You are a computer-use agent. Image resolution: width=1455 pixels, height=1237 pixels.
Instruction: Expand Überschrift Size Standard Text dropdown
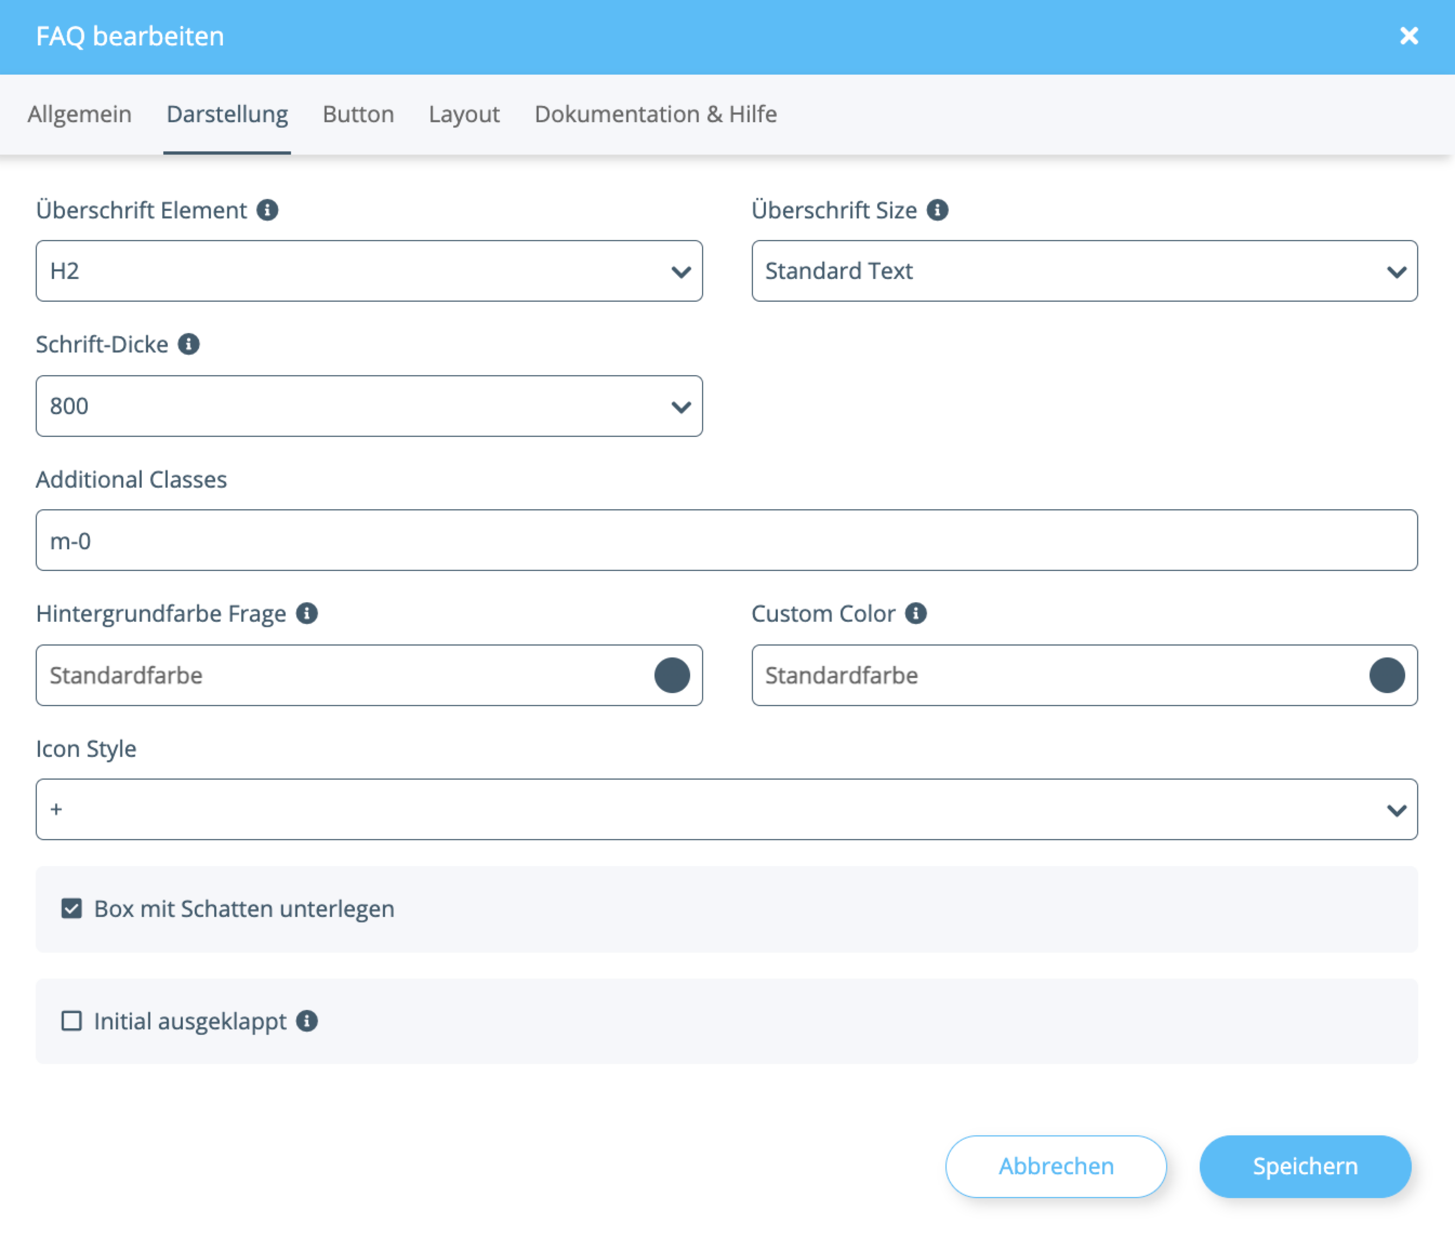1084,271
